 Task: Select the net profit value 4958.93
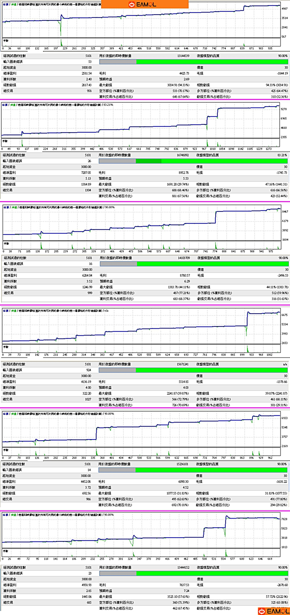pos(87,585)
